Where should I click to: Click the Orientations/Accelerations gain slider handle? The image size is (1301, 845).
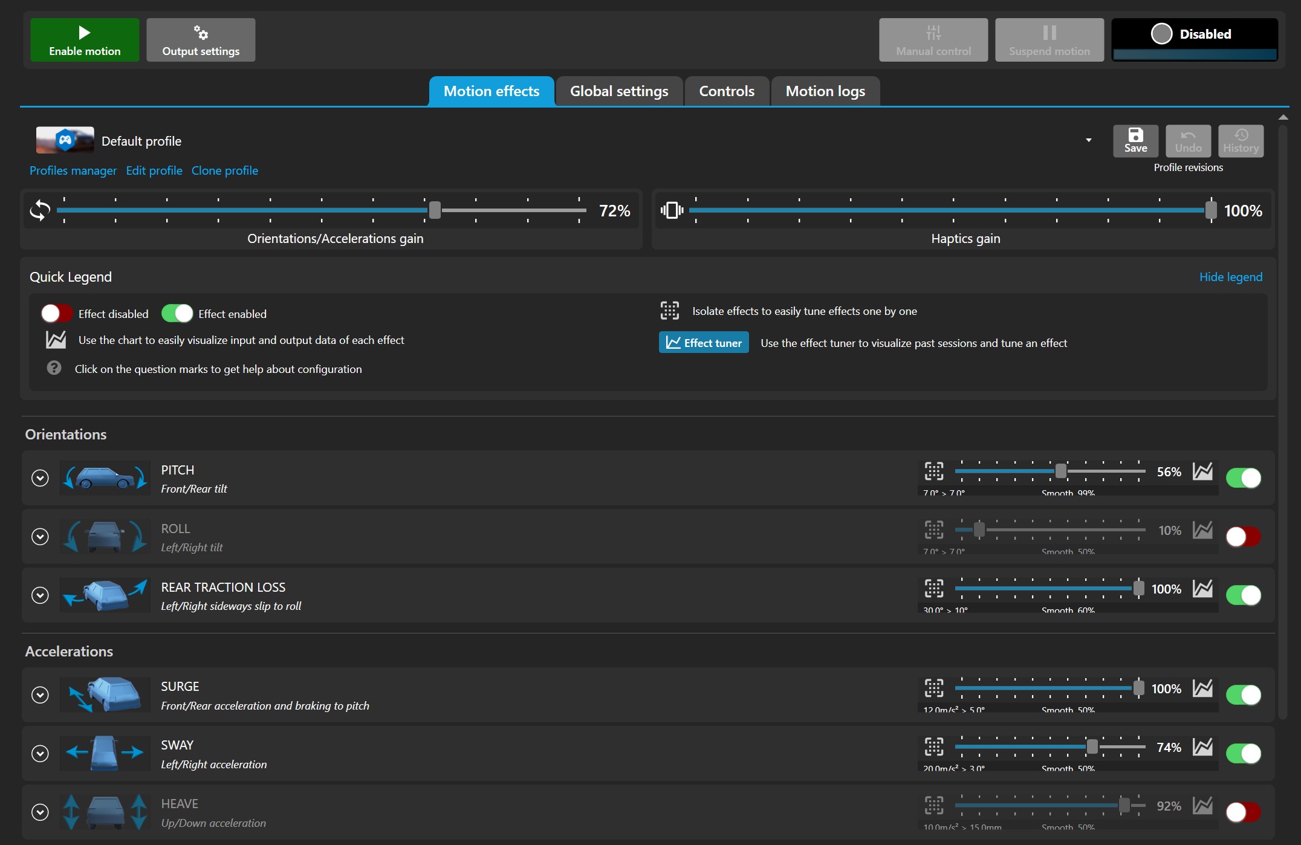pos(435,210)
